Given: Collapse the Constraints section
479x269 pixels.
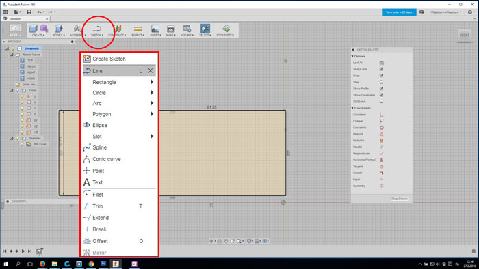Looking at the screenshot, I should (x=352, y=108).
